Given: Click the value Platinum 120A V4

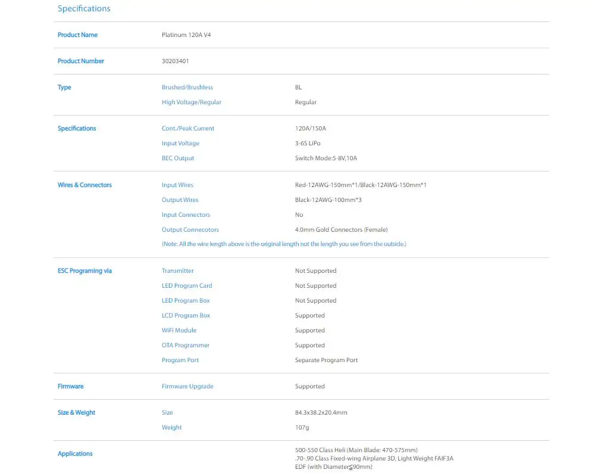Looking at the screenshot, I should 186,35.
